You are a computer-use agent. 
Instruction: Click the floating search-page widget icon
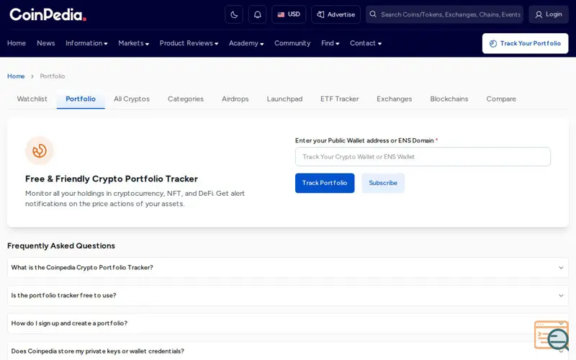click(x=552, y=336)
